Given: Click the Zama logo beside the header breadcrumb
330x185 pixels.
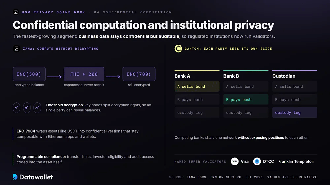Looking at the screenshot, I should (x=16, y=12).
